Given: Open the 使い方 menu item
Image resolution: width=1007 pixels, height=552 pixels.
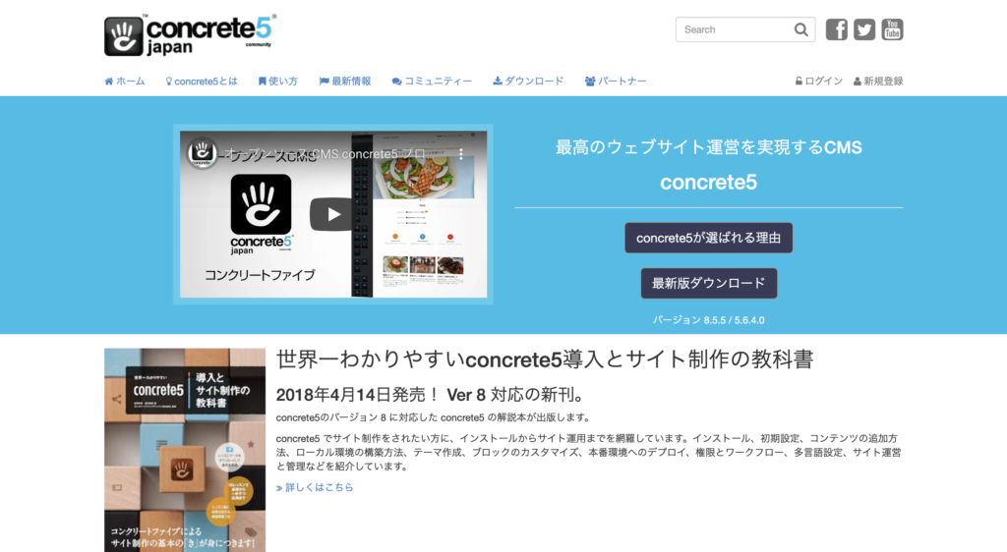Looking at the screenshot, I should (278, 82).
